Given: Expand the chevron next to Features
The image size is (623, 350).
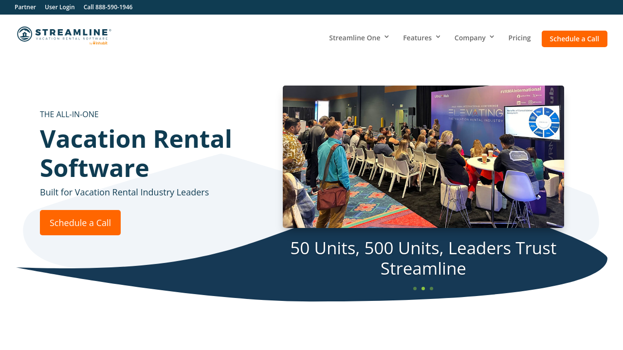Looking at the screenshot, I should (x=438, y=37).
